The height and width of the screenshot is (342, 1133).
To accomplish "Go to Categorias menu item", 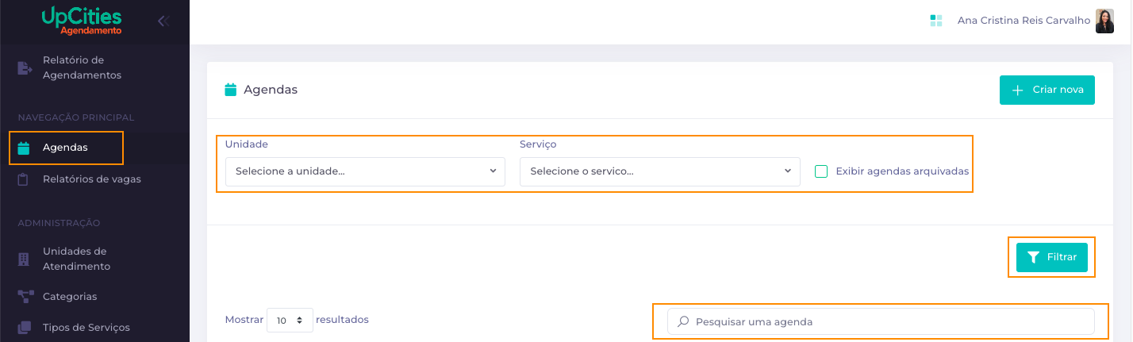I will (70, 297).
